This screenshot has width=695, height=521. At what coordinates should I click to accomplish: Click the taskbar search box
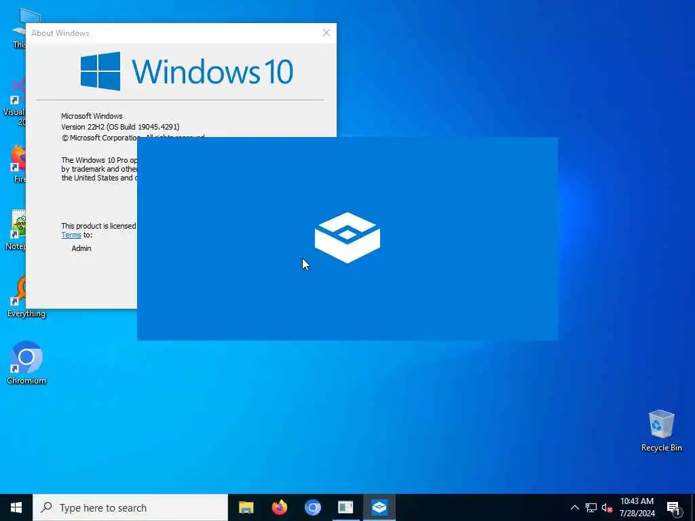[x=130, y=507]
